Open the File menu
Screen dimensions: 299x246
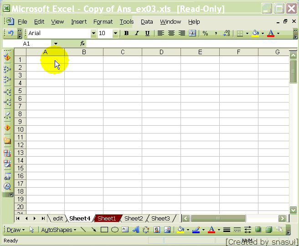tap(22, 22)
